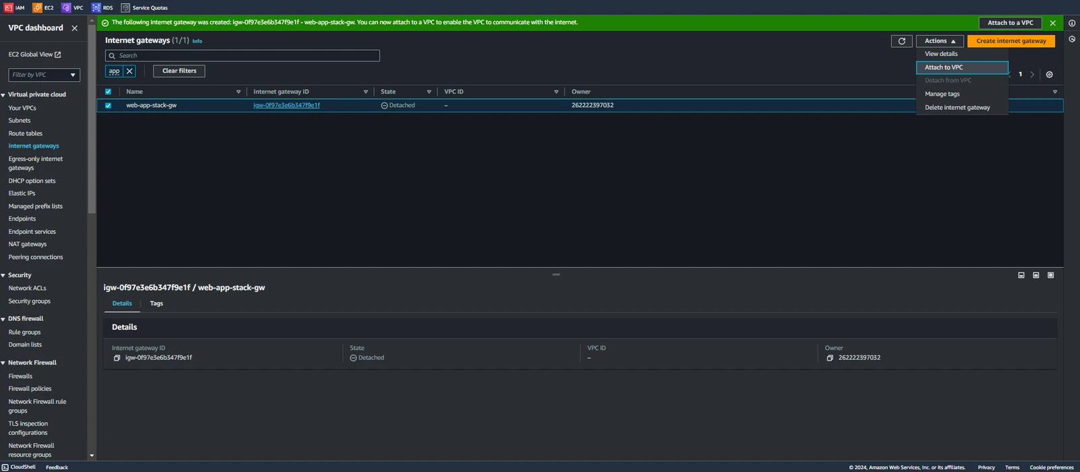This screenshot has height=472, width=1080.
Task: Click the Clear filters button
Action: pyautogui.click(x=179, y=71)
